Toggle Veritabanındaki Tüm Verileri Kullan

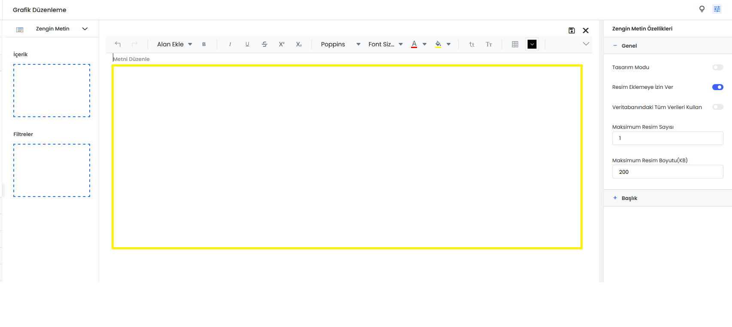point(717,107)
